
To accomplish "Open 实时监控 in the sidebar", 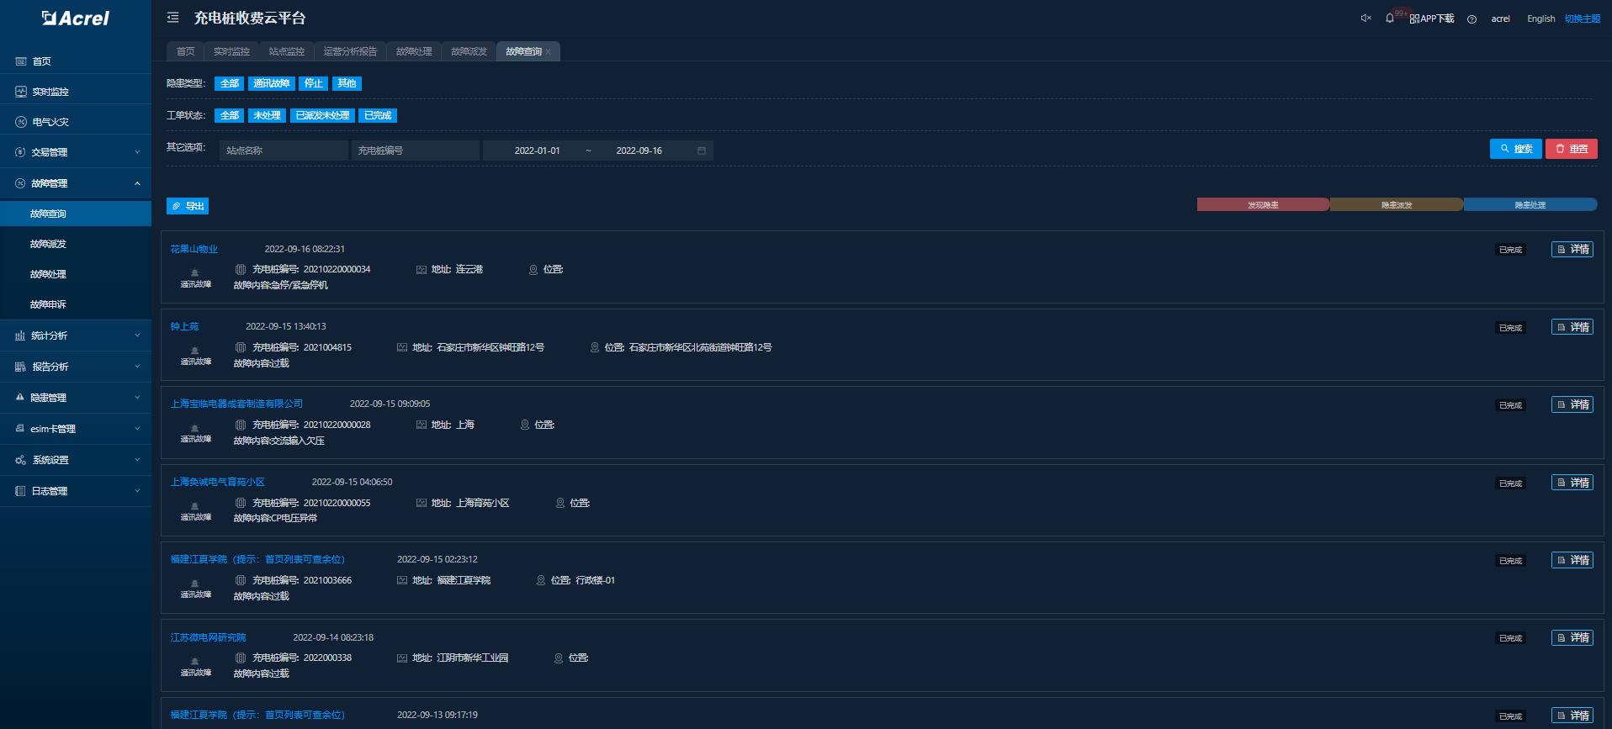I will click(76, 92).
